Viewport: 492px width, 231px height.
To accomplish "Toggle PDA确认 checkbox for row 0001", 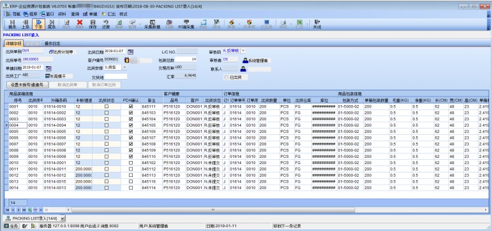I will tap(131, 106).
